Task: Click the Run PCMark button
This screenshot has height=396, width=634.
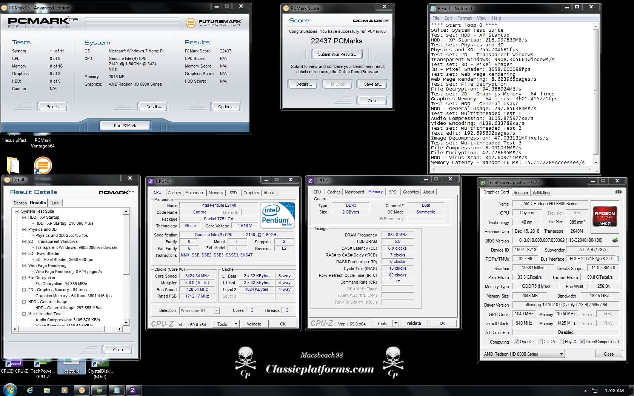Action: click(125, 126)
